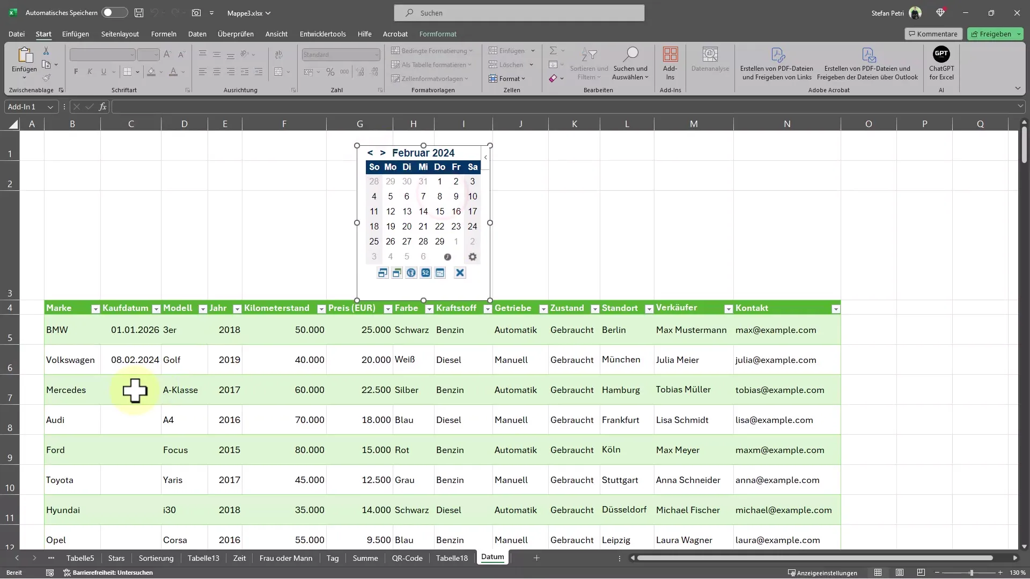This screenshot has height=579, width=1030.
Task: Select the Datum worksheet tab
Action: (492, 557)
